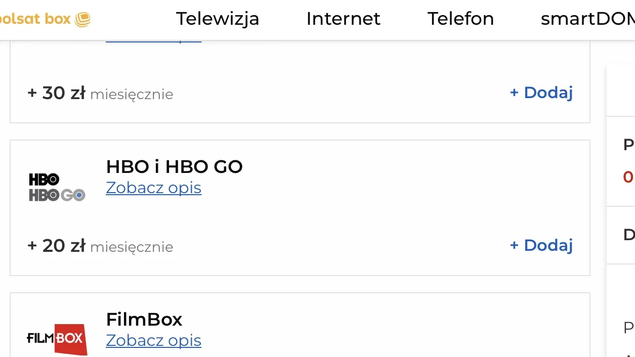Select Telefon from the top navigation
This screenshot has height=357, width=635.
click(460, 19)
